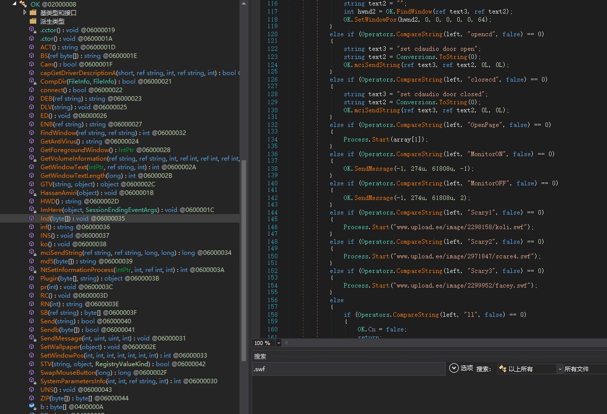This screenshot has width=607, height=414.
Task: Click the method icon next to Cam()
Action: click(32, 64)
